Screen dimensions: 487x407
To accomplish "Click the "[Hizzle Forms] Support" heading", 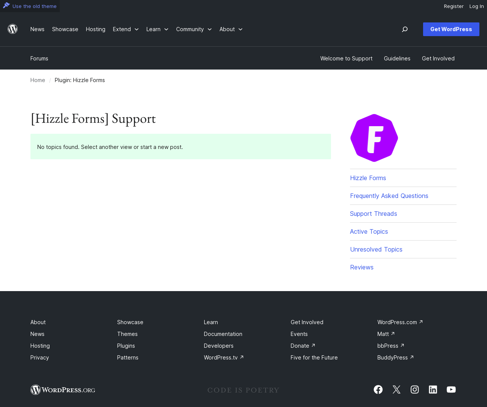I will (x=93, y=119).
